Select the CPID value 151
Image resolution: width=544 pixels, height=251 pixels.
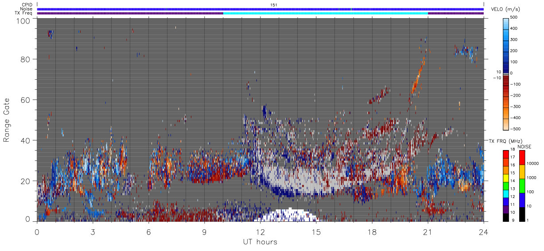click(x=274, y=5)
